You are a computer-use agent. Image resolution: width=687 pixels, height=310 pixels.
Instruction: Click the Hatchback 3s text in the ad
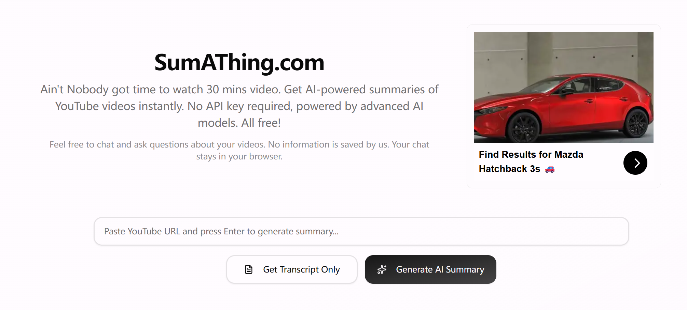509,169
